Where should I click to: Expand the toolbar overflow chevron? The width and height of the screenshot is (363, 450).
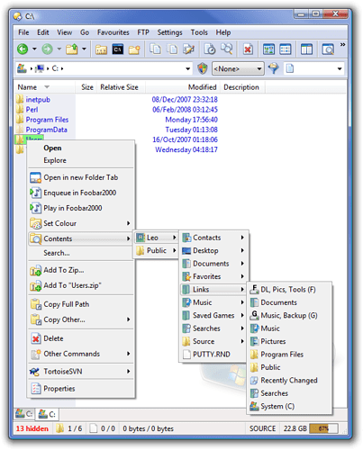coord(342,45)
